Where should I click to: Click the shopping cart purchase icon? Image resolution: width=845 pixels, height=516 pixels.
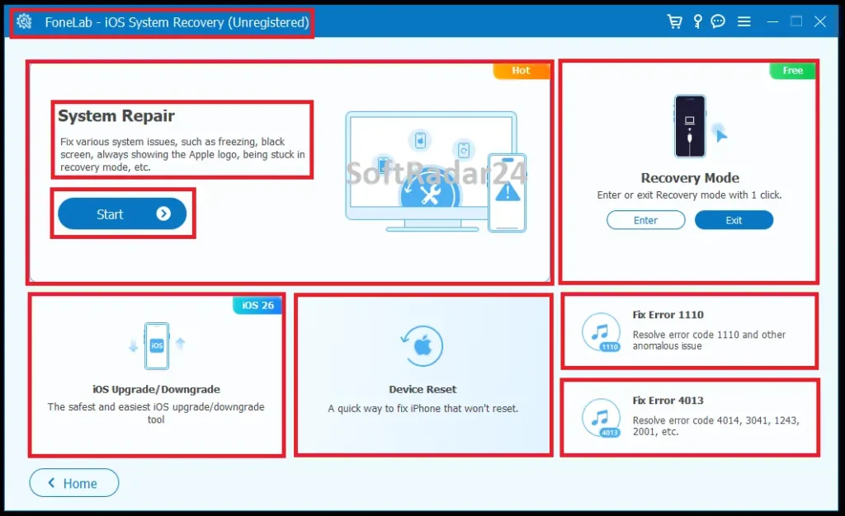(674, 21)
